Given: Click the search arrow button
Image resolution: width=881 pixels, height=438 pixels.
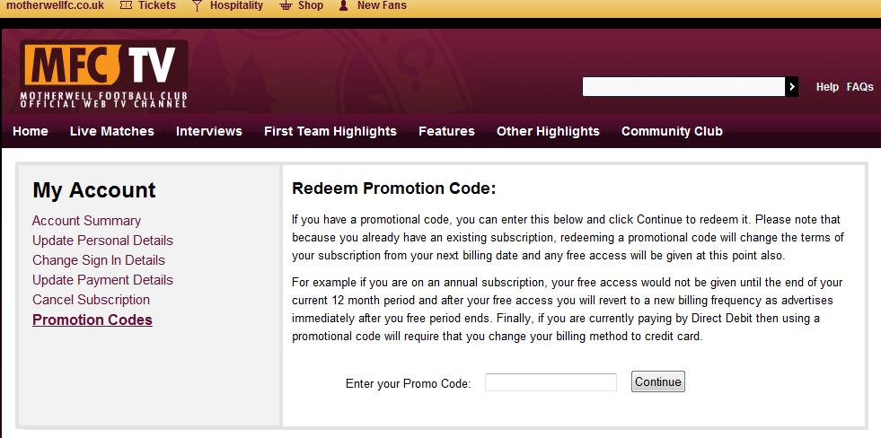Looking at the screenshot, I should [792, 86].
